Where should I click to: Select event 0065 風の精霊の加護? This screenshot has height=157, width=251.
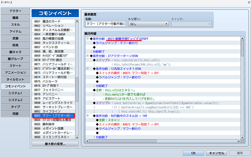pyautogui.click(x=53, y=38)
